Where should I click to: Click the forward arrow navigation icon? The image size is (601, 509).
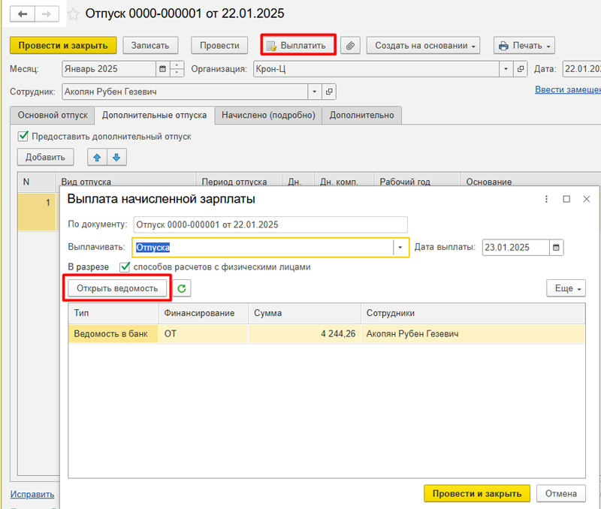click(x=47, y=14)
